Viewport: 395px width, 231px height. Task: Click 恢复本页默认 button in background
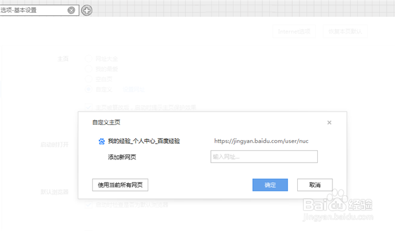[345, 32]
